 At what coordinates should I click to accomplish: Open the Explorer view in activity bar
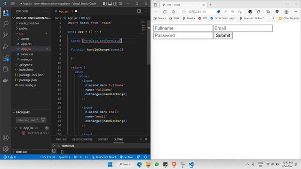pyautogui.click(x=6, y=13)
